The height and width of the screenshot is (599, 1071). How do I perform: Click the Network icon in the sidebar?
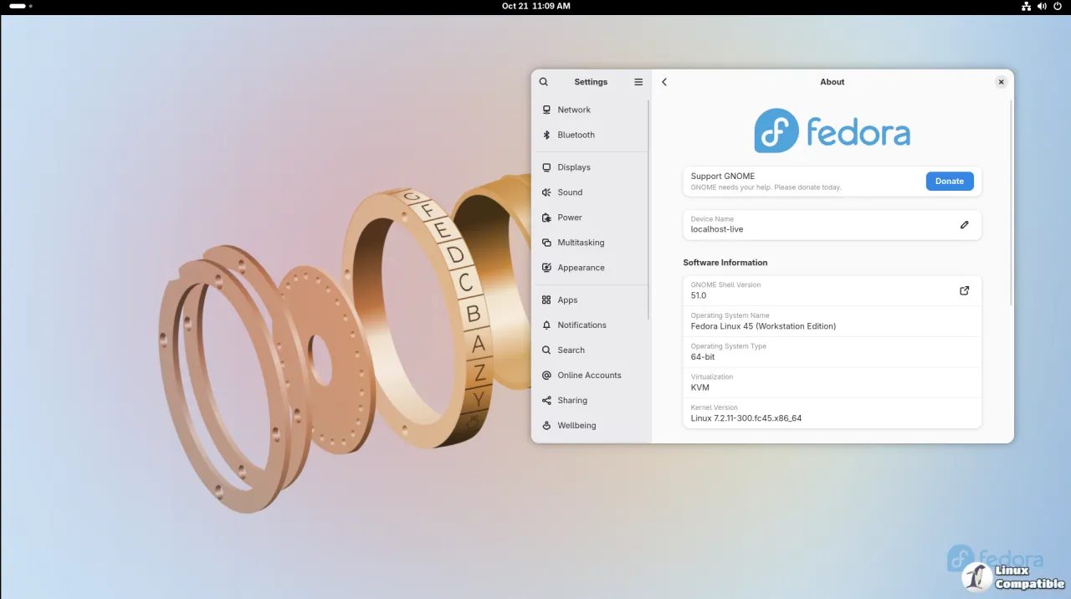(546, 110)
